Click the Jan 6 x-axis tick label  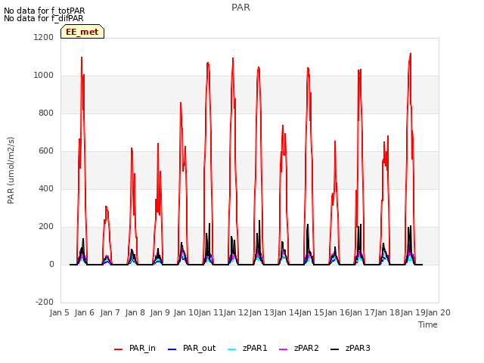tap(85, 312)
